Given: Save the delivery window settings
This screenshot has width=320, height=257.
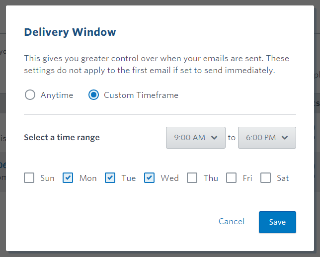Looking at the screenshot, I should (x=277, y=222).
